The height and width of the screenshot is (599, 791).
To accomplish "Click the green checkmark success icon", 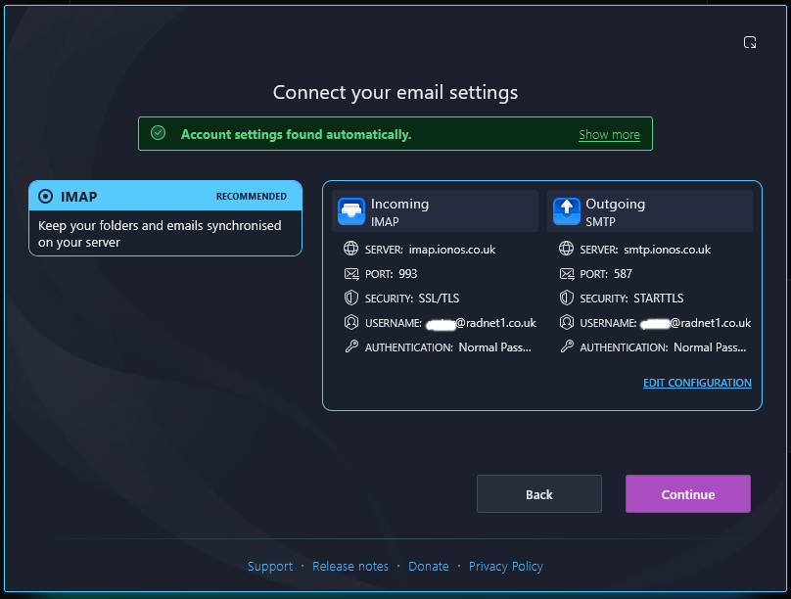I will 158,133.
